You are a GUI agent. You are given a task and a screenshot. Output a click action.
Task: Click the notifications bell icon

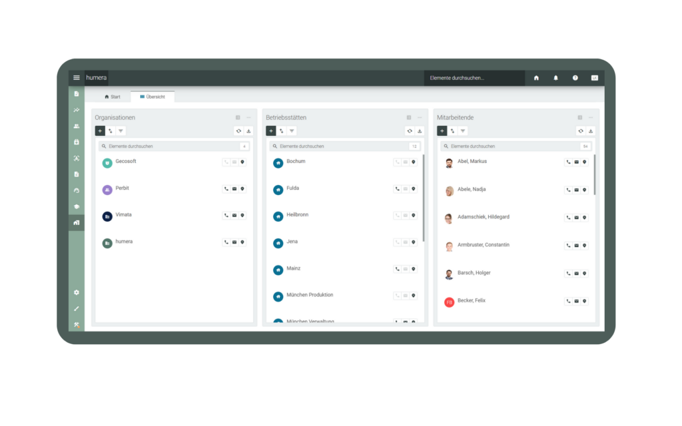coord(555,78)
